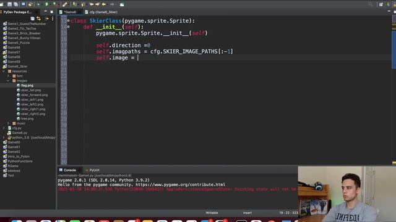Expand the cfg.py node

(4, 128)
